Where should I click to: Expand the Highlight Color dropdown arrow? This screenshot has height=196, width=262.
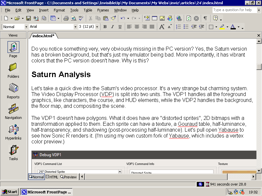[227, 27]
